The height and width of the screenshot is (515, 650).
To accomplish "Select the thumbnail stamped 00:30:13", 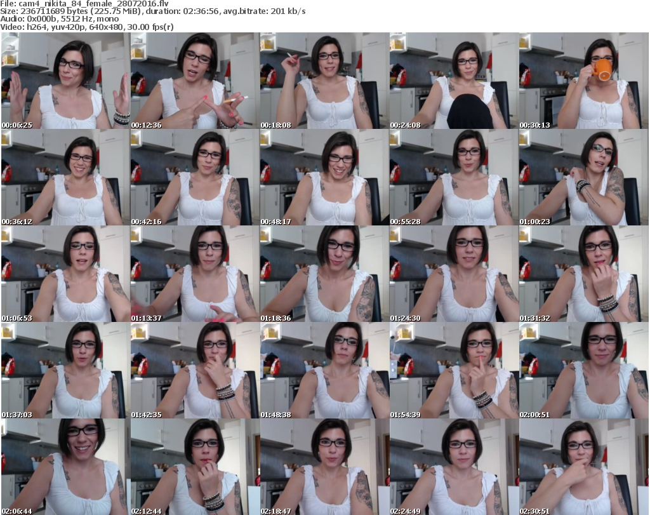I will [x=584, y=81].
